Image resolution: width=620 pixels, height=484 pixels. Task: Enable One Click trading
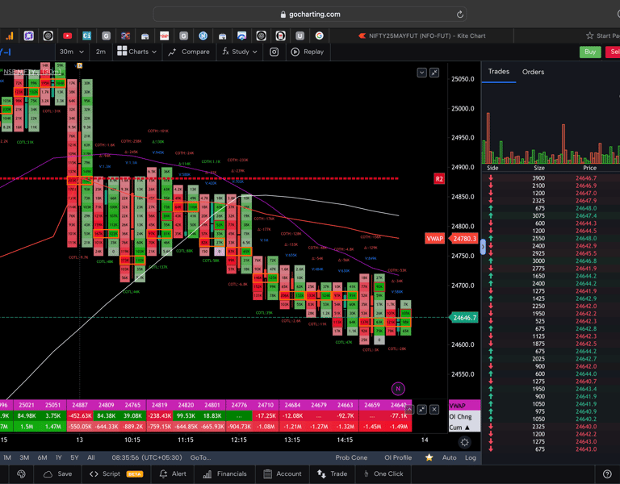click(x=383, y=474)
